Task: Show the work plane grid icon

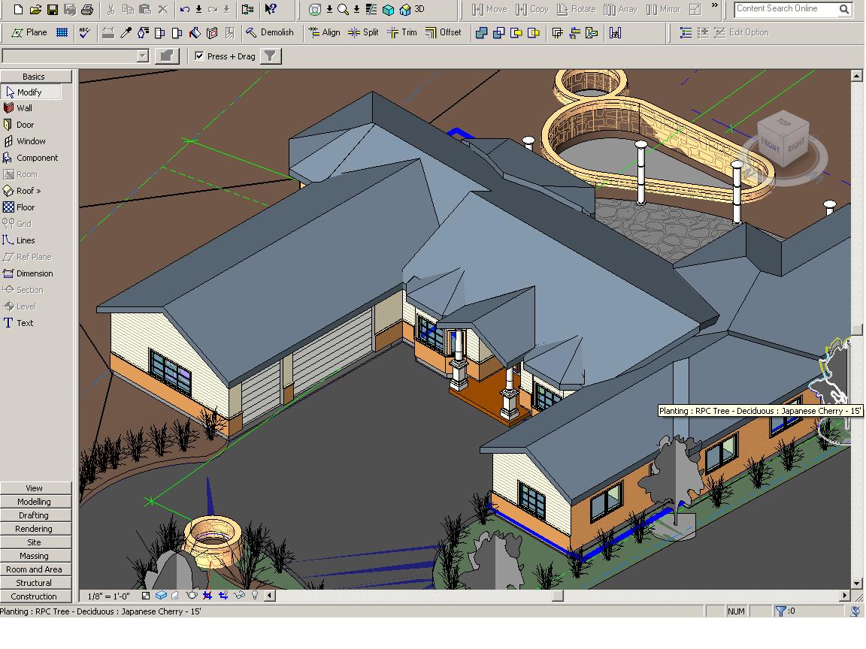Action: point(62,32)
